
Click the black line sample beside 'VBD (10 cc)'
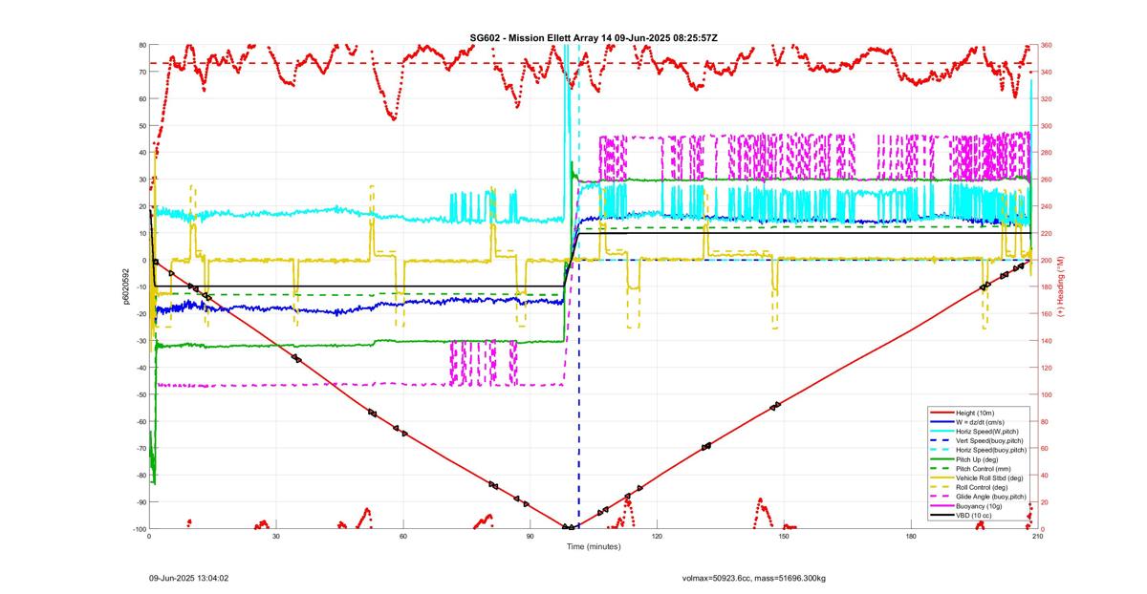click(941, 516)
